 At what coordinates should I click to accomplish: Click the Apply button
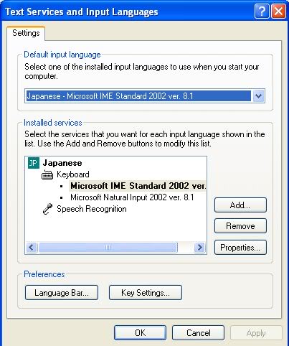coord(256,333)
